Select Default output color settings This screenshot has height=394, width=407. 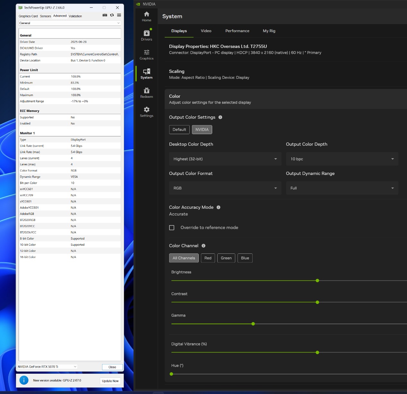point(179,130)
